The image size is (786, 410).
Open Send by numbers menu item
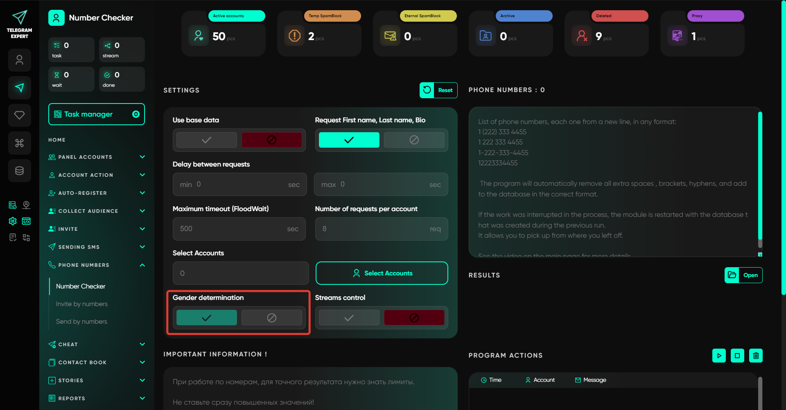point(81,322)
